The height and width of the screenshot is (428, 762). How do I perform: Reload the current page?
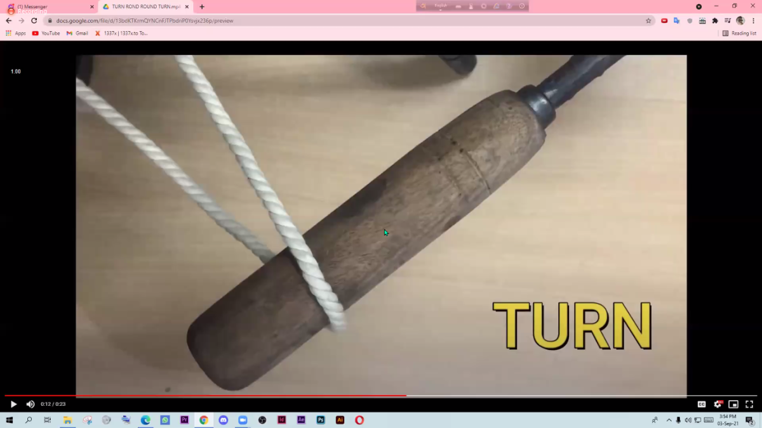[34, 20]
